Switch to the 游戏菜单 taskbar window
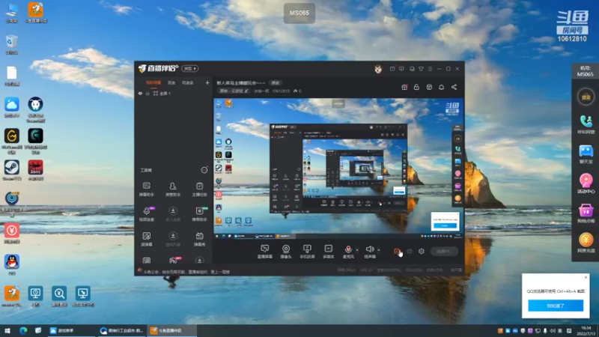 pos(70,331)
